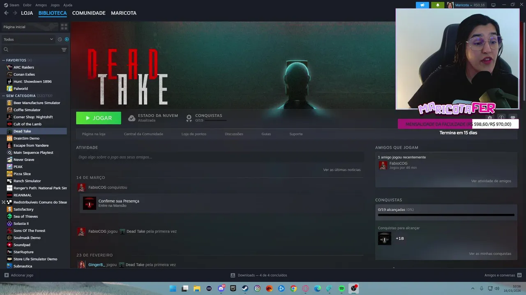This screenshot has height=295, width=526.
Task: Click the forward navigation arrow
Action: tap(15, 13)
